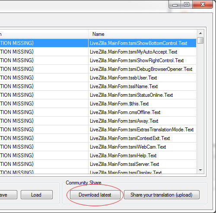
Task: Click the Download latest button
Action: [x=95, y=195]
